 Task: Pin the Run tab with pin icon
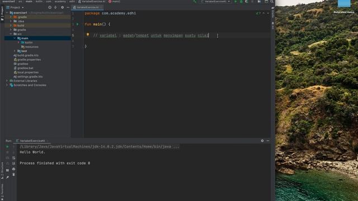(x=7, y=178)
